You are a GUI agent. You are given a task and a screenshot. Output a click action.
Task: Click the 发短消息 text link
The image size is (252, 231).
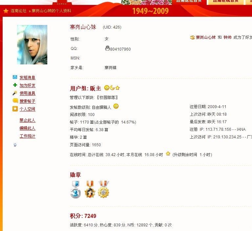pyautogui.click(x=27, y=78)
